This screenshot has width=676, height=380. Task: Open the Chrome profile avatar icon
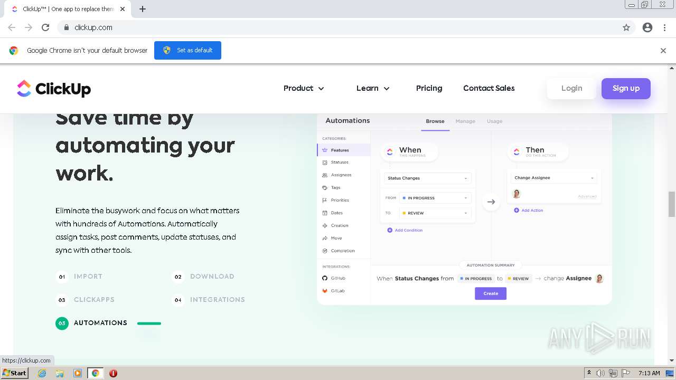pyautogui.click(x=647, y=27)
